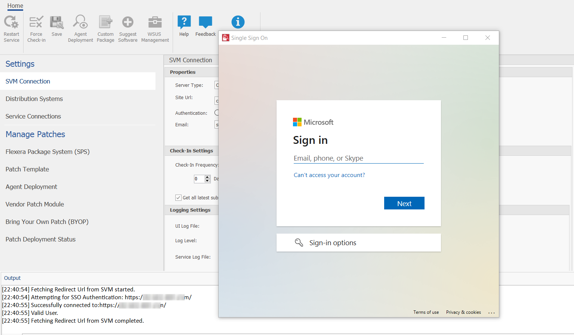Click the Help question mark icon
574x335 pixels.
click(x=184, y=22)
